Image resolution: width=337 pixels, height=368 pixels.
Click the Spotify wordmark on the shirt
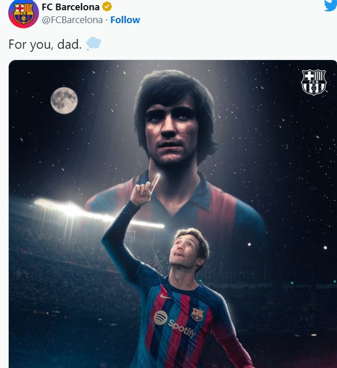pos(182,328)
